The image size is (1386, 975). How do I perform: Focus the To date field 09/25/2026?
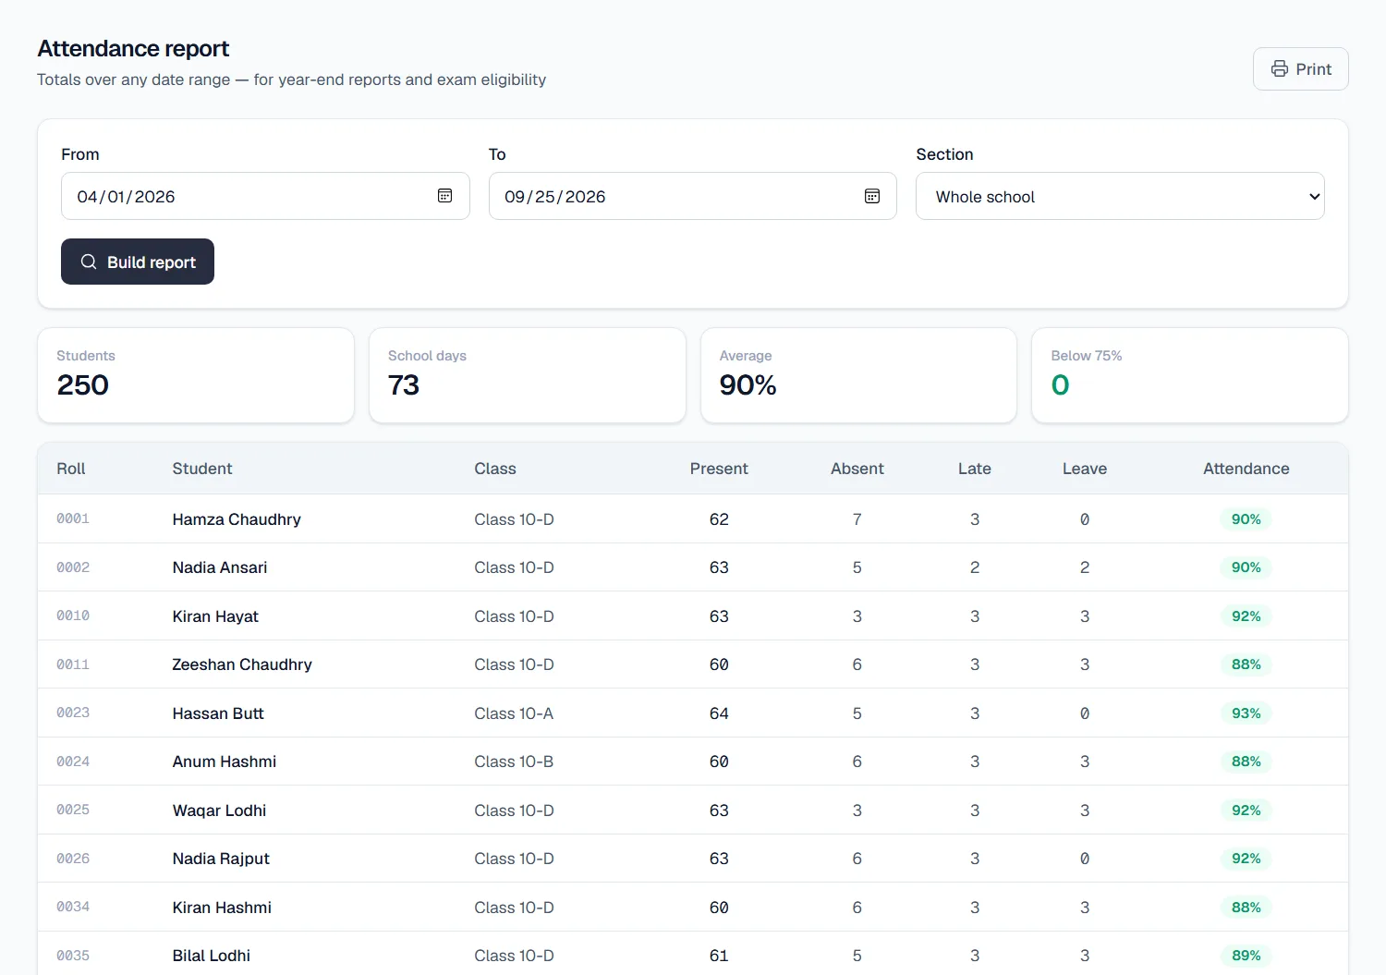[692, 196]
